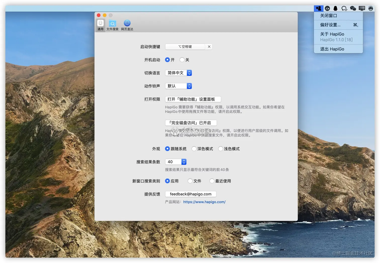The image size is (380, 263).
Task: Switch to the 通用 preferences tab
Action: tap(100, 25)
